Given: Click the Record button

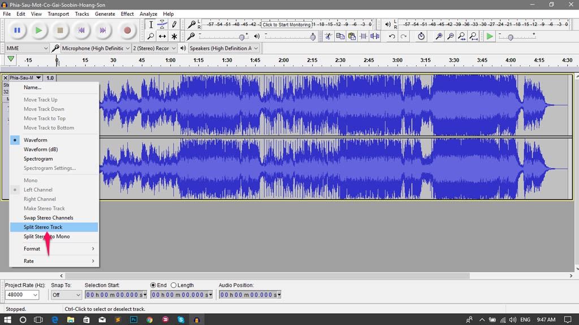Looking at the screenshot, I should pos(127,30).
